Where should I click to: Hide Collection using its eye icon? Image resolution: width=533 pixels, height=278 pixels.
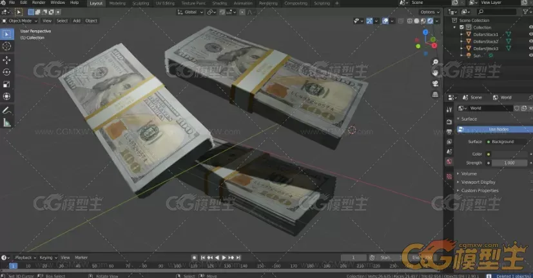coord(530,27)
